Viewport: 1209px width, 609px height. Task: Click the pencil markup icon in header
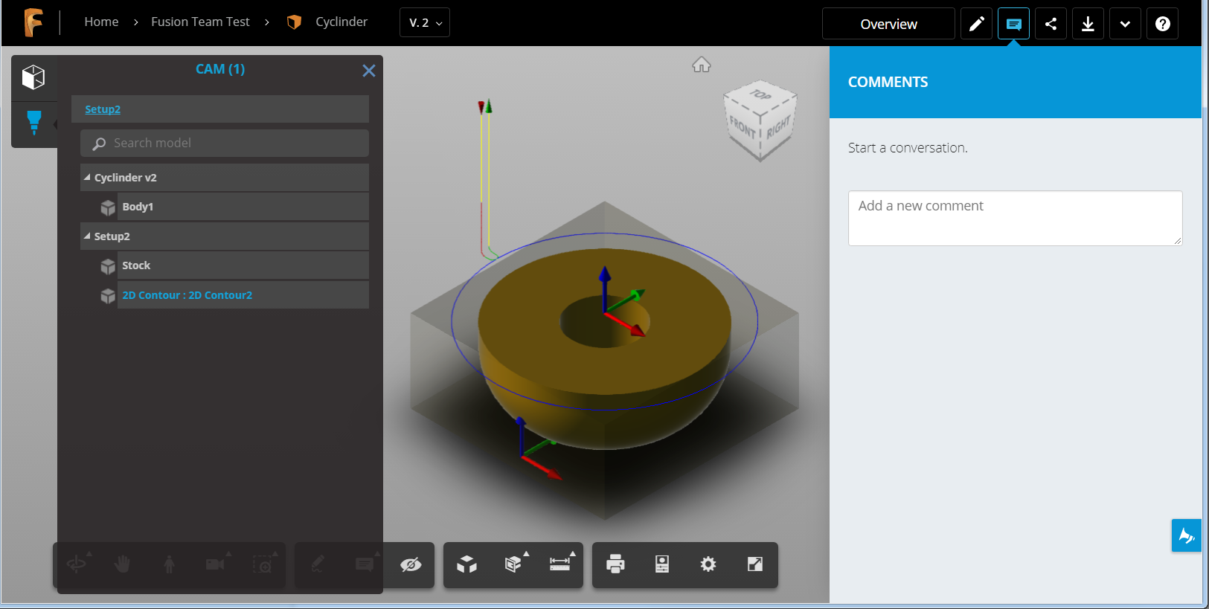click(x=977, y=24)
